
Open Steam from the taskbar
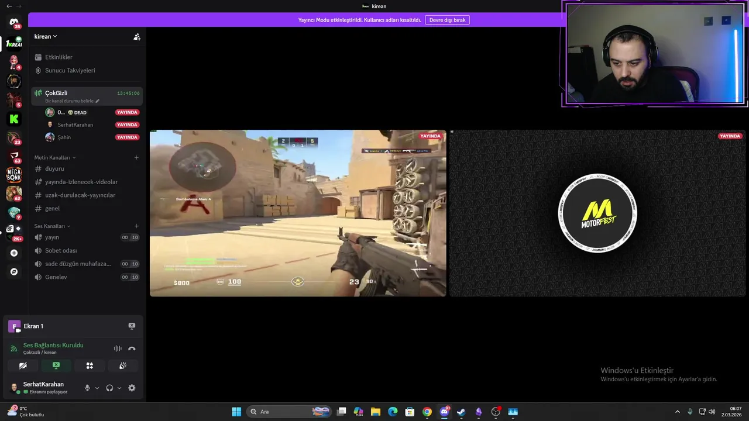tap(461, 412)
